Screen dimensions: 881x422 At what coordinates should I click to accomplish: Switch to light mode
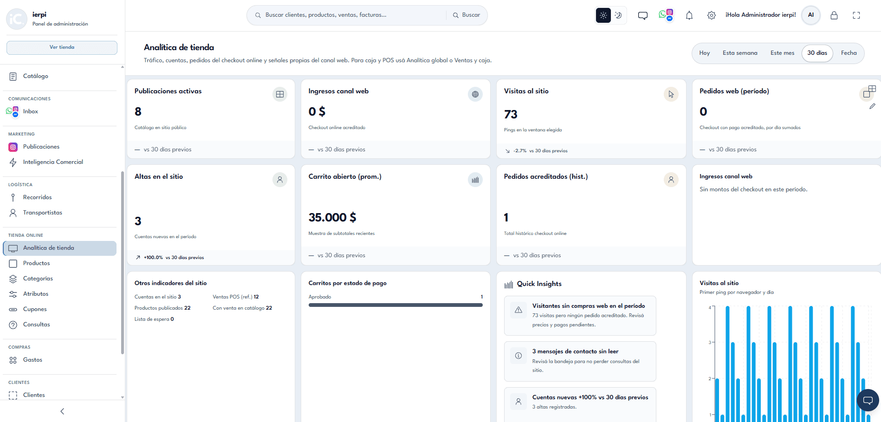(x=603, y=15)
